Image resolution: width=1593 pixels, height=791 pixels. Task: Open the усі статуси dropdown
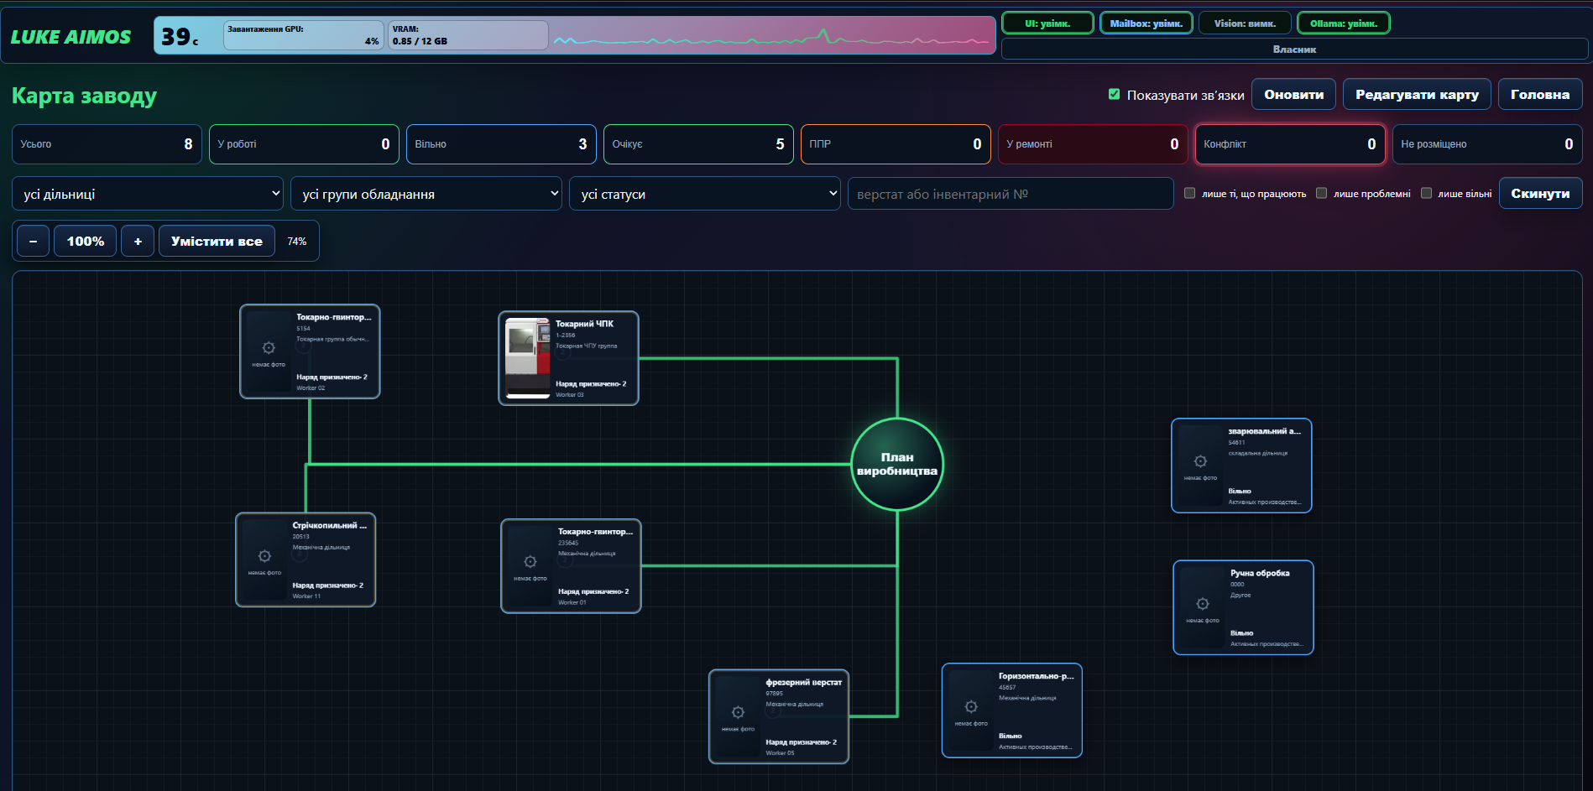[x=705, y=194]
